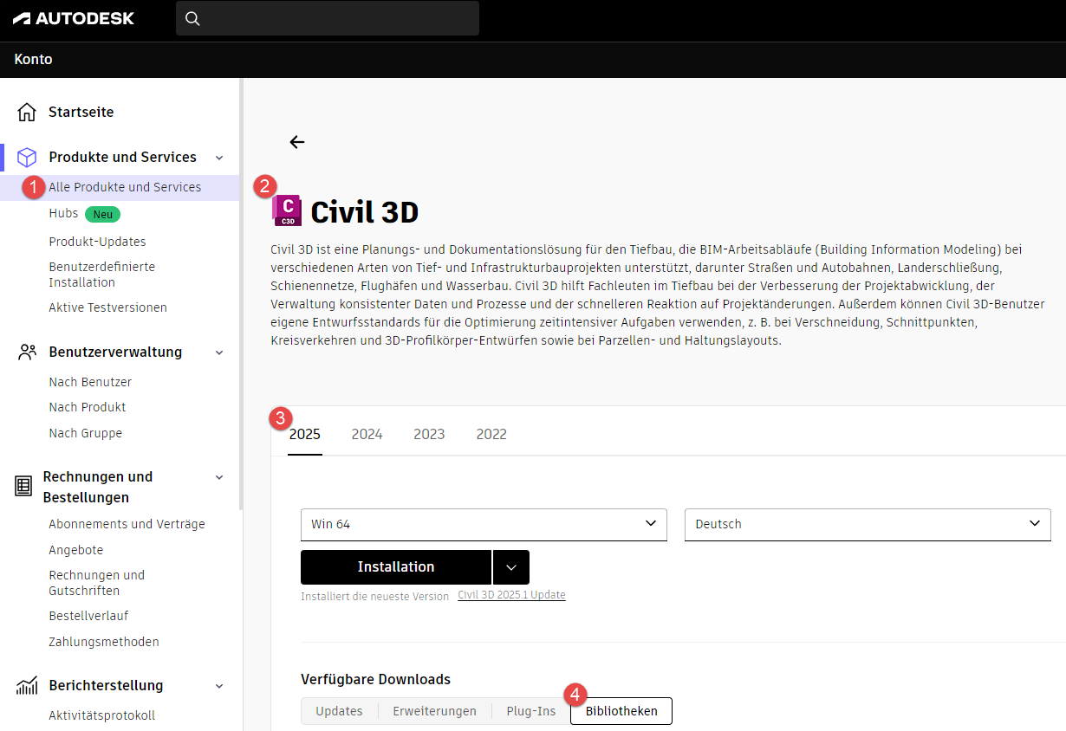Click the search magnifier icon

tap(193, 18)
